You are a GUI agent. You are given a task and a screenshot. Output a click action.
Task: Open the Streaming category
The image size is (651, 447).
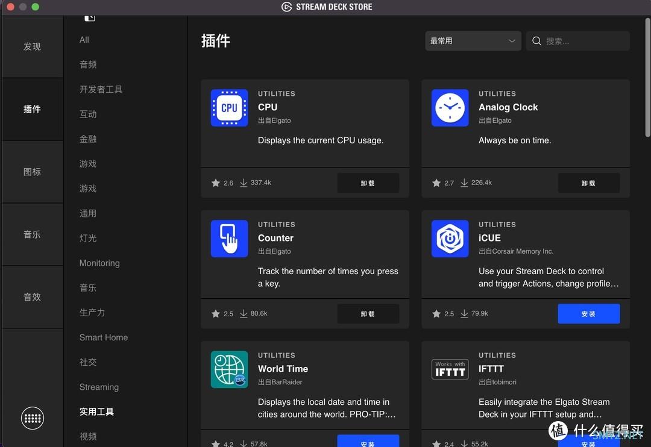coord(99,387)
